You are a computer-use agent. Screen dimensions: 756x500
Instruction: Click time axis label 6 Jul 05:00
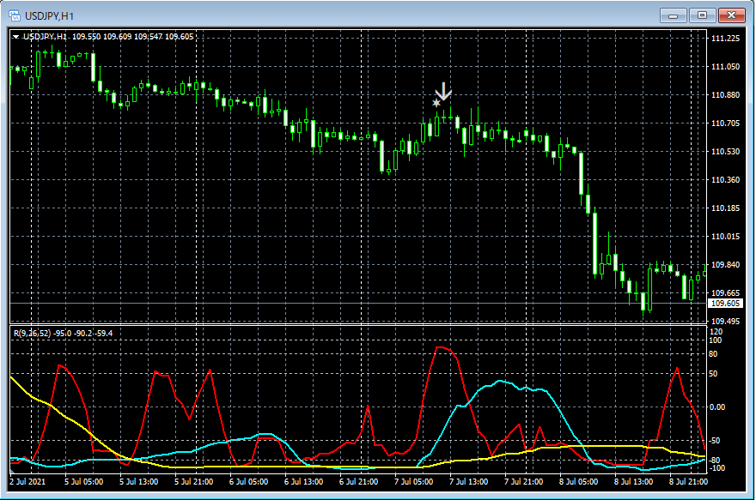tap(249, 482)
